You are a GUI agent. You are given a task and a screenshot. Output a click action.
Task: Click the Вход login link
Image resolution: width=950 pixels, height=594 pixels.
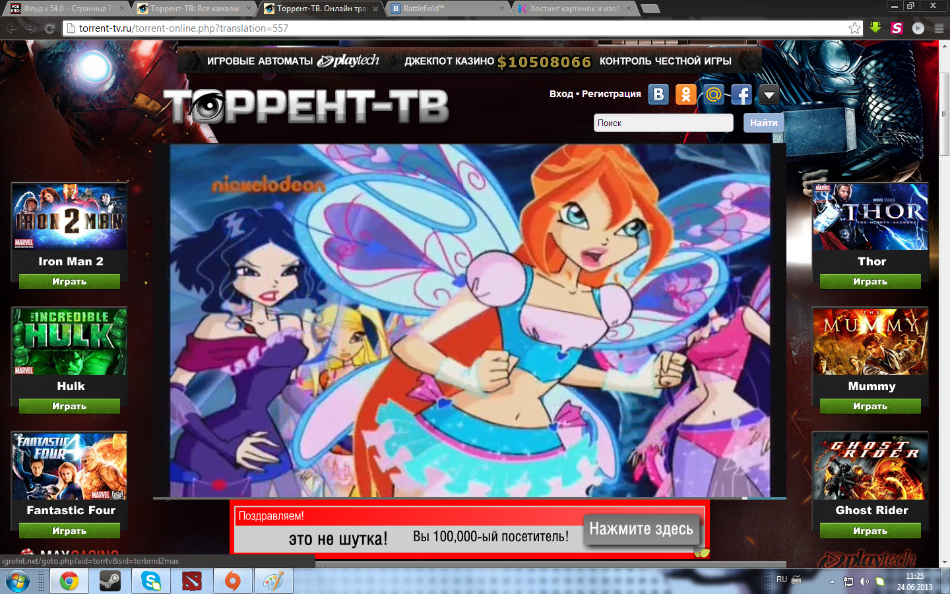point(561,94)
